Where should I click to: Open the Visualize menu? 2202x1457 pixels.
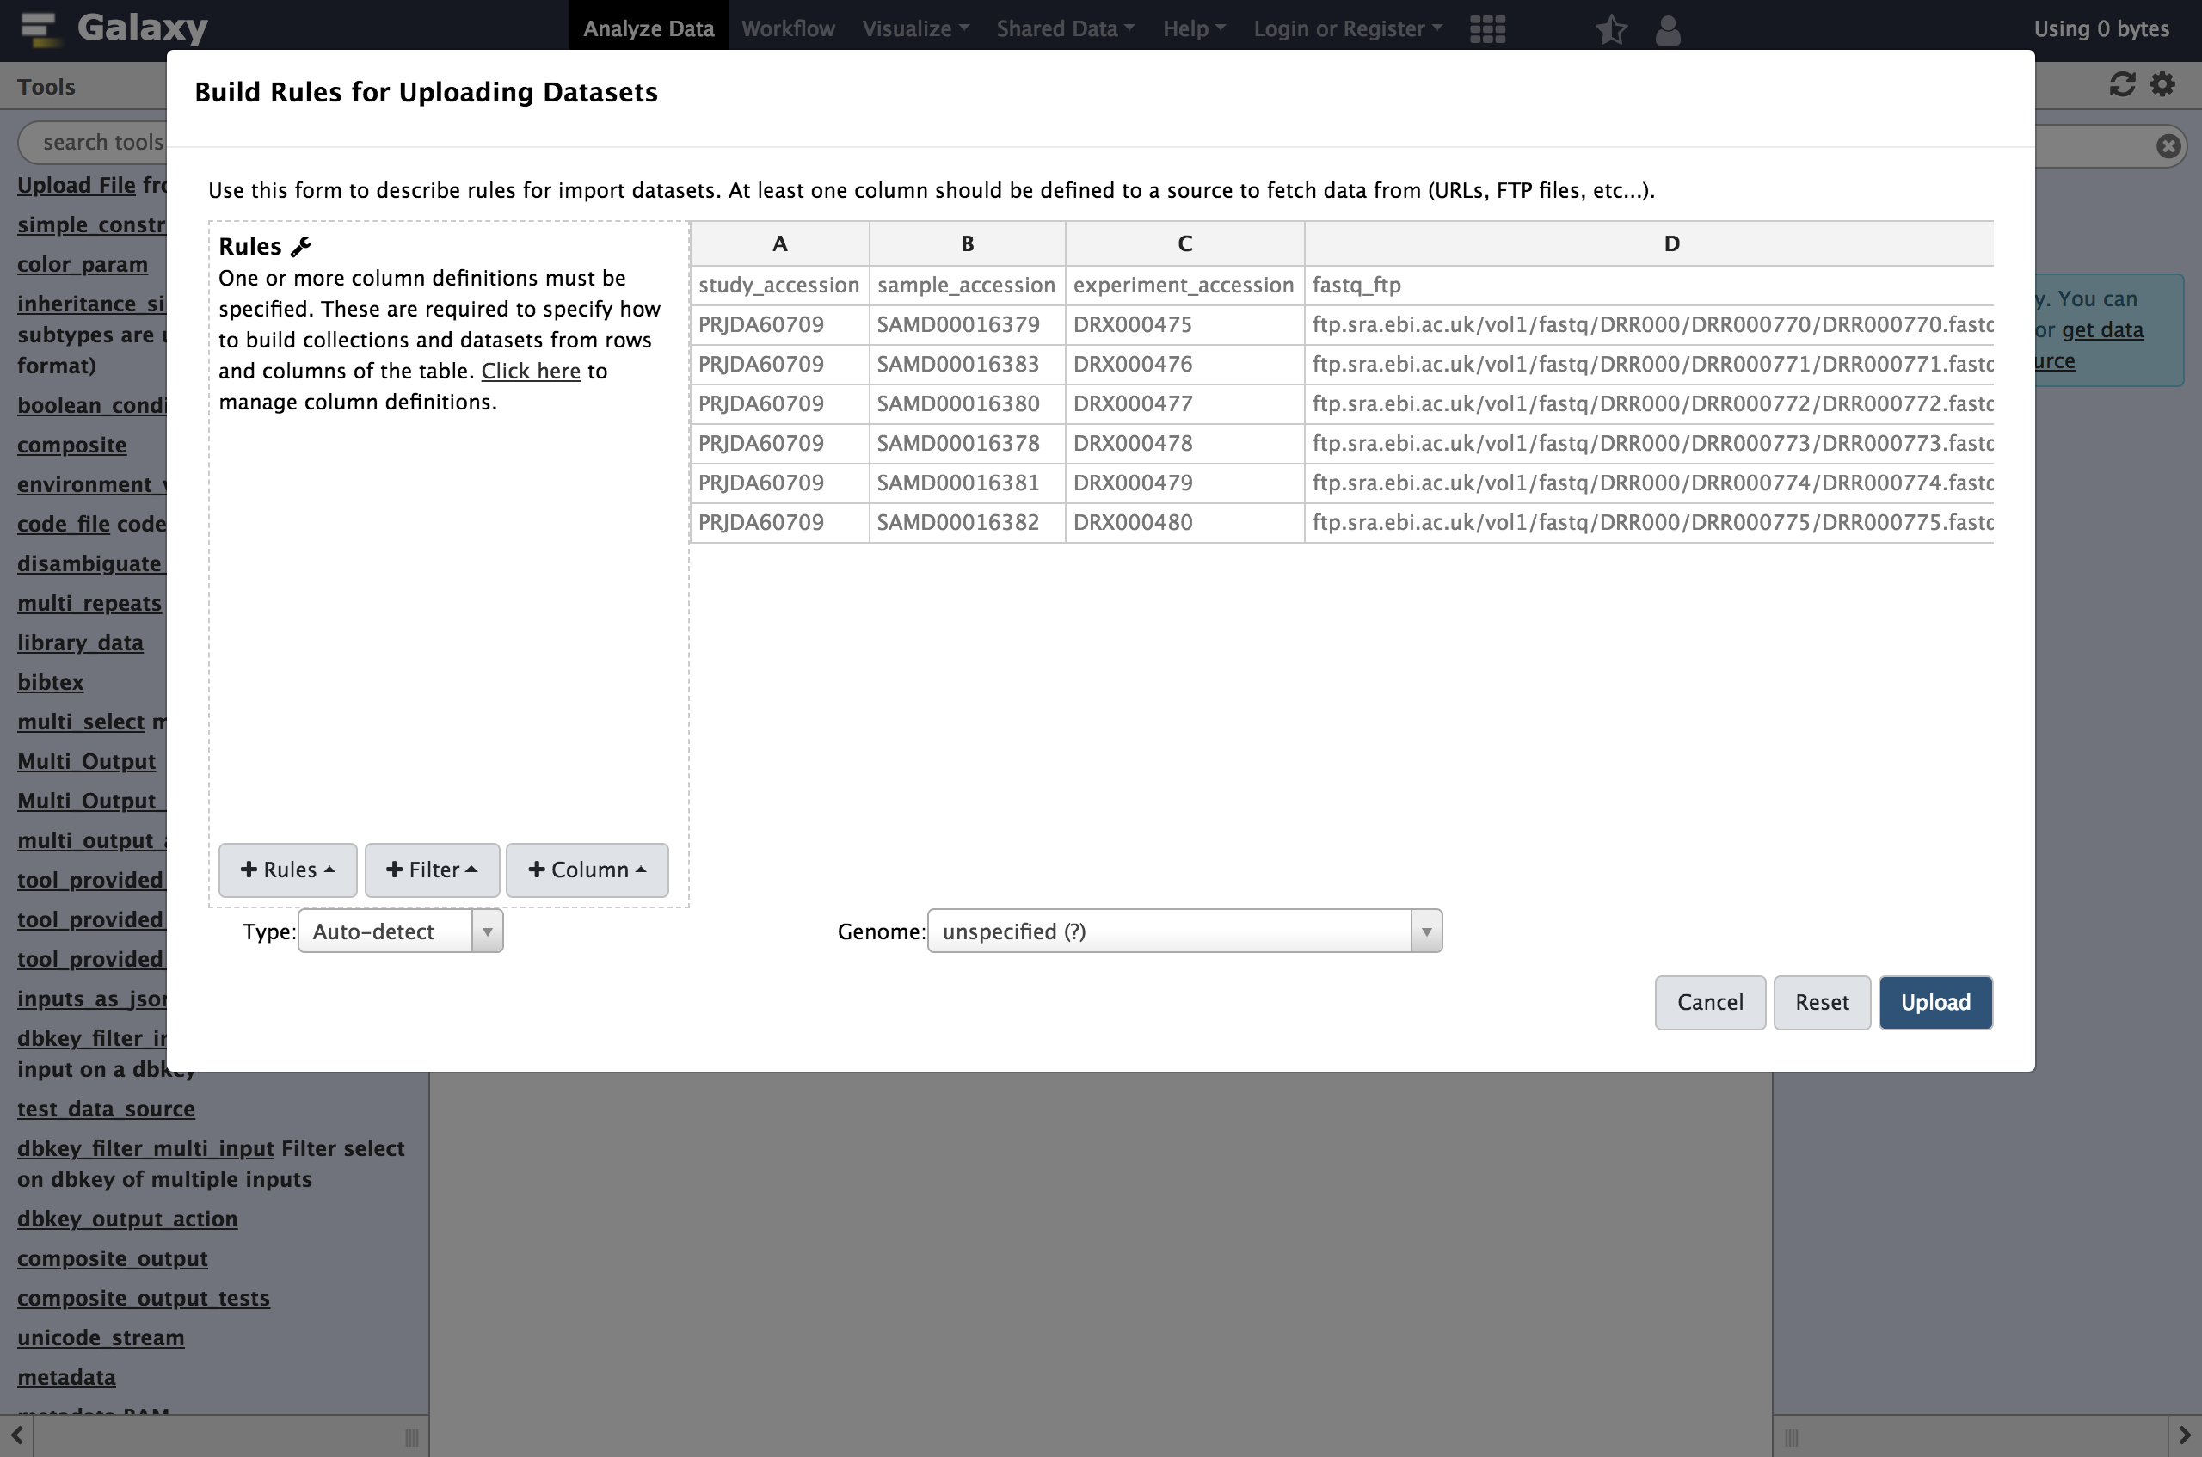914,26
